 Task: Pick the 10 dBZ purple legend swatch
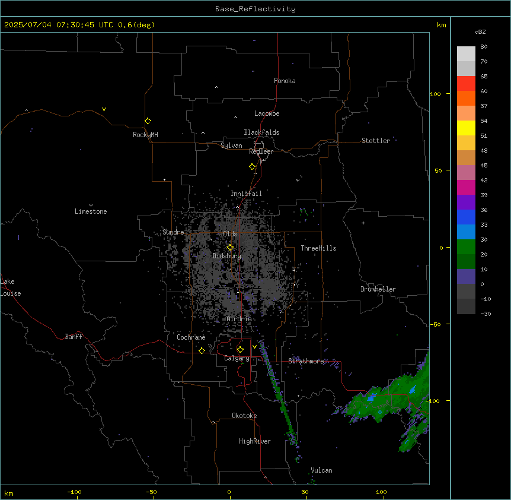(466, 277)
